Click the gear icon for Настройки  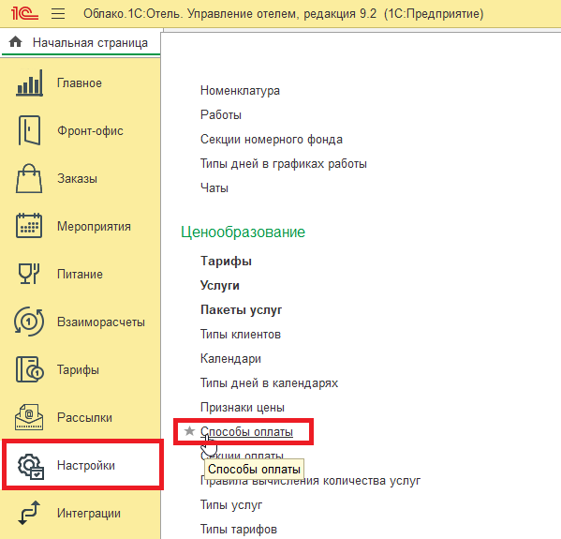tap(31, 466)
